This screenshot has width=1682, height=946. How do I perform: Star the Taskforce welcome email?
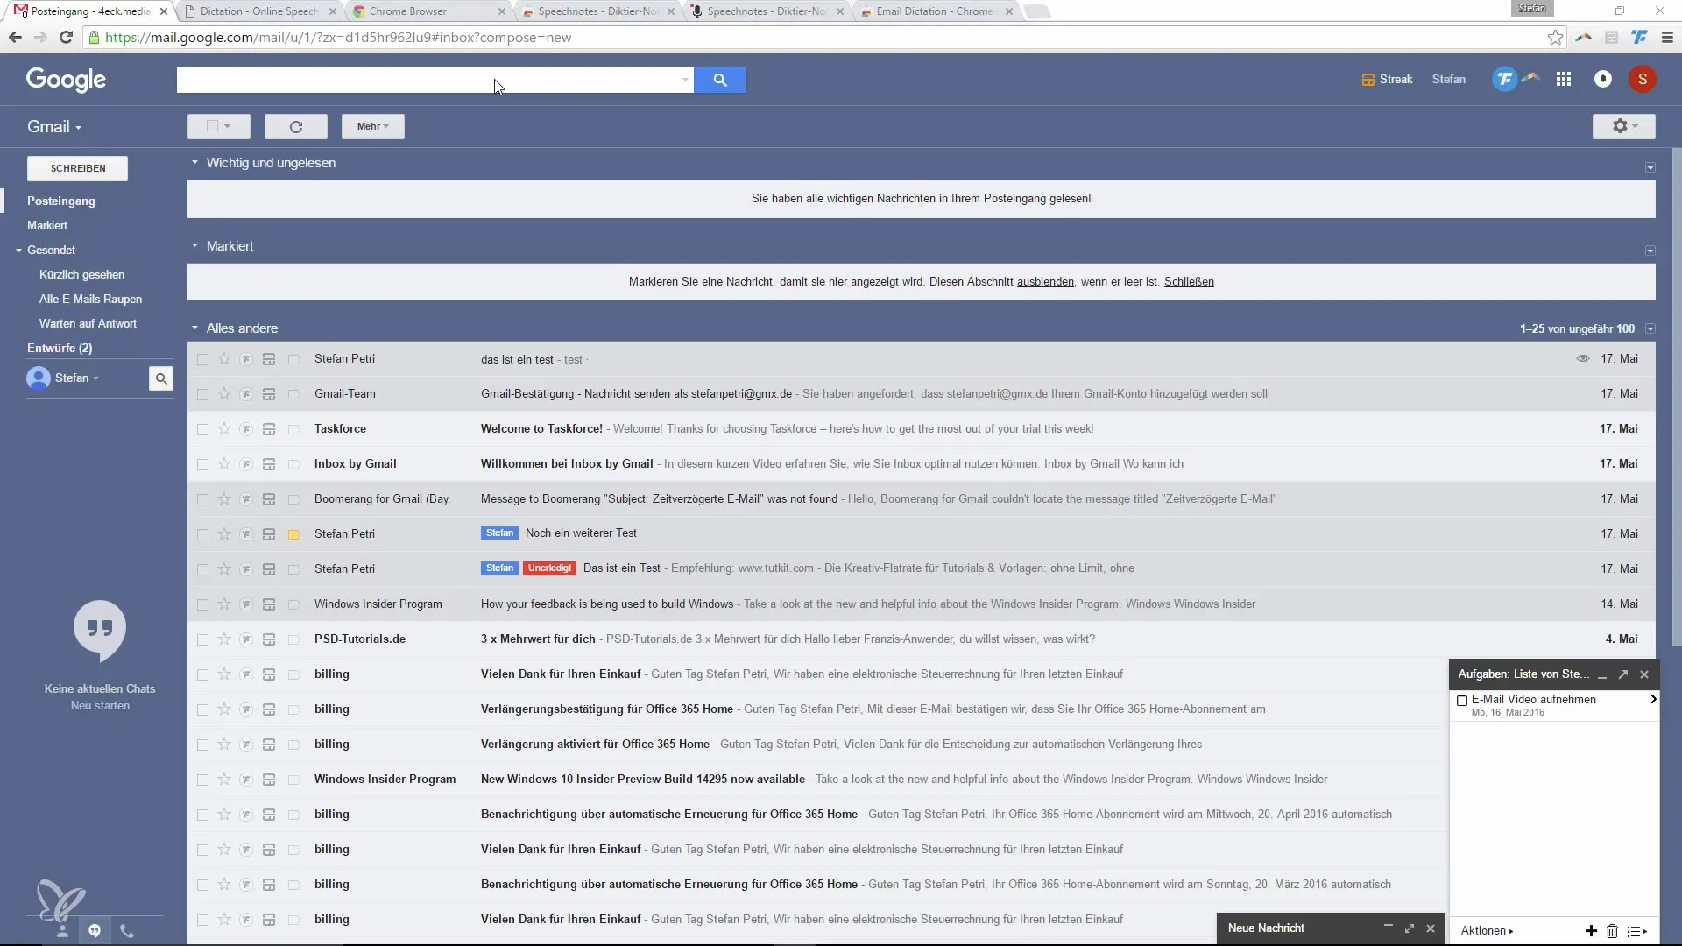point(224,429)
